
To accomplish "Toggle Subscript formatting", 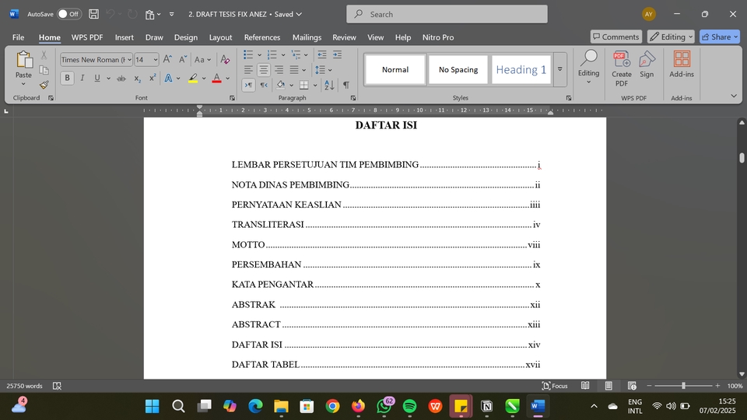I will pos(137,78).
